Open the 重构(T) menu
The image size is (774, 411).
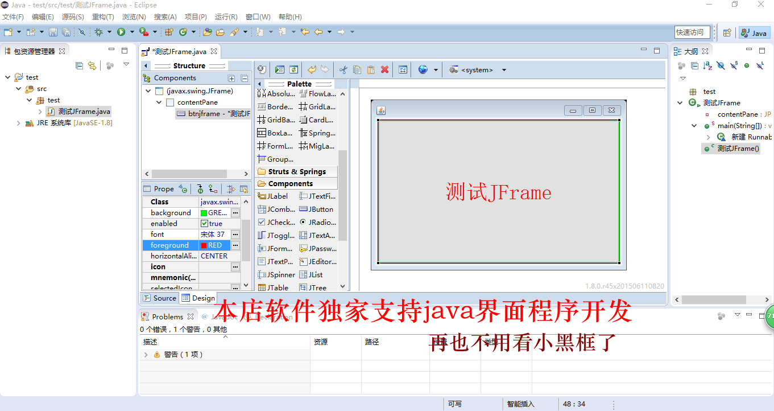103,17
